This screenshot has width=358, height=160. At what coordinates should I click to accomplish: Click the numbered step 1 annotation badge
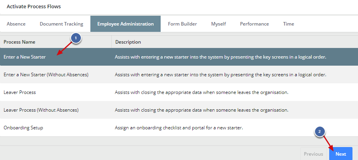(76, 38)
